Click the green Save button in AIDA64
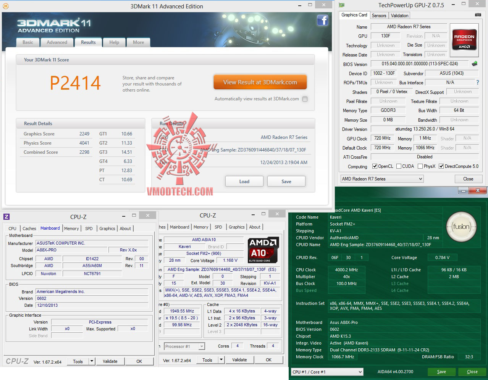This screenshot has height=380, width=488. click(441, 372)
